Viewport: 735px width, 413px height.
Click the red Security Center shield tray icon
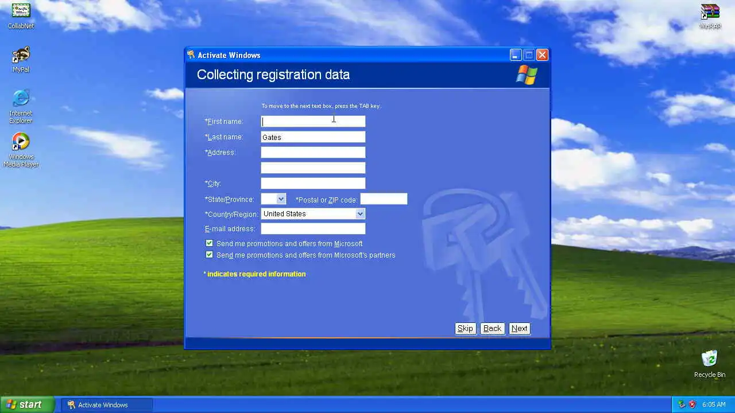[x=692, y=404]
